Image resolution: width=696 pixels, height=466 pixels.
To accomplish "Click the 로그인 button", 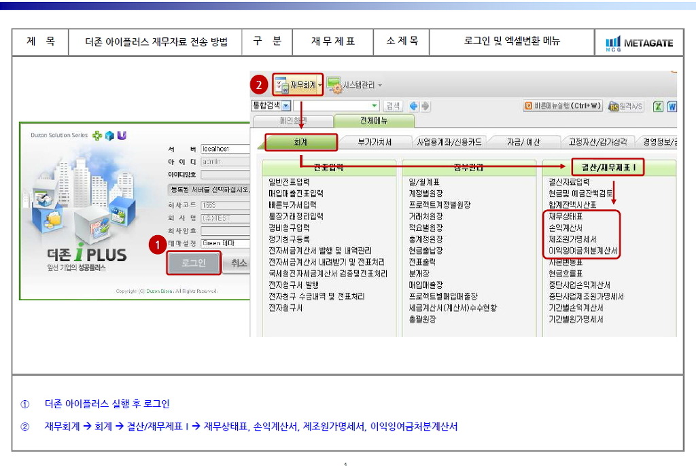I will [x=194, y=263].
